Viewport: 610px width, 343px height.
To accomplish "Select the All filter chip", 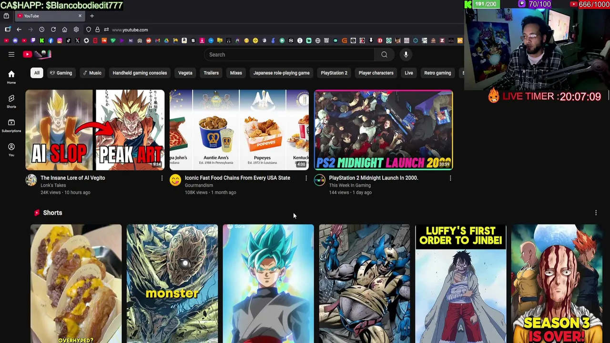I will click(37, 73).
